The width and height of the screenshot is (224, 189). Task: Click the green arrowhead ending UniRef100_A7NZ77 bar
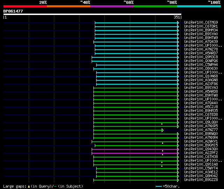coord(163,130)
